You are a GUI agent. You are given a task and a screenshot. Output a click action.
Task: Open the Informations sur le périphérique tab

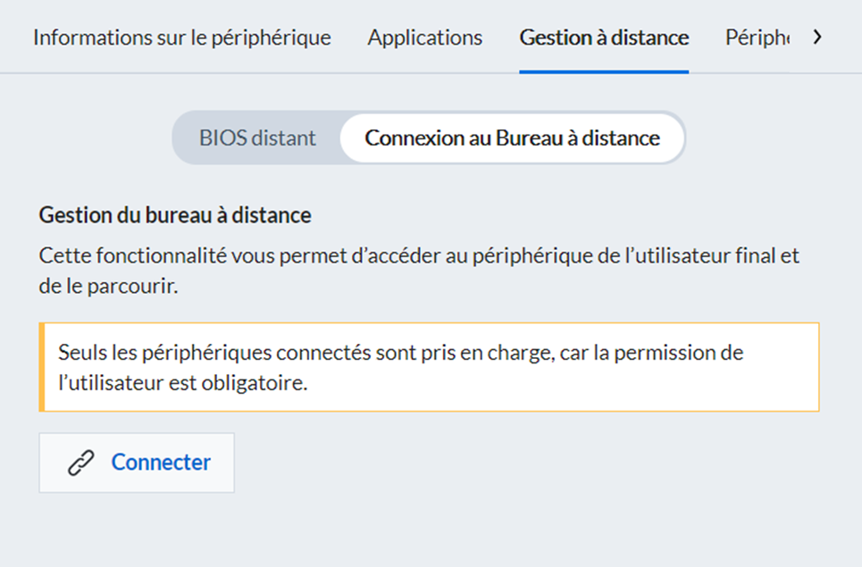point(182,38)
